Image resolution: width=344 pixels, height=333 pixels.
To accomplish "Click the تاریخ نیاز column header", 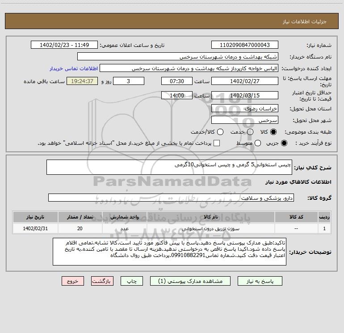I will 35,217.
